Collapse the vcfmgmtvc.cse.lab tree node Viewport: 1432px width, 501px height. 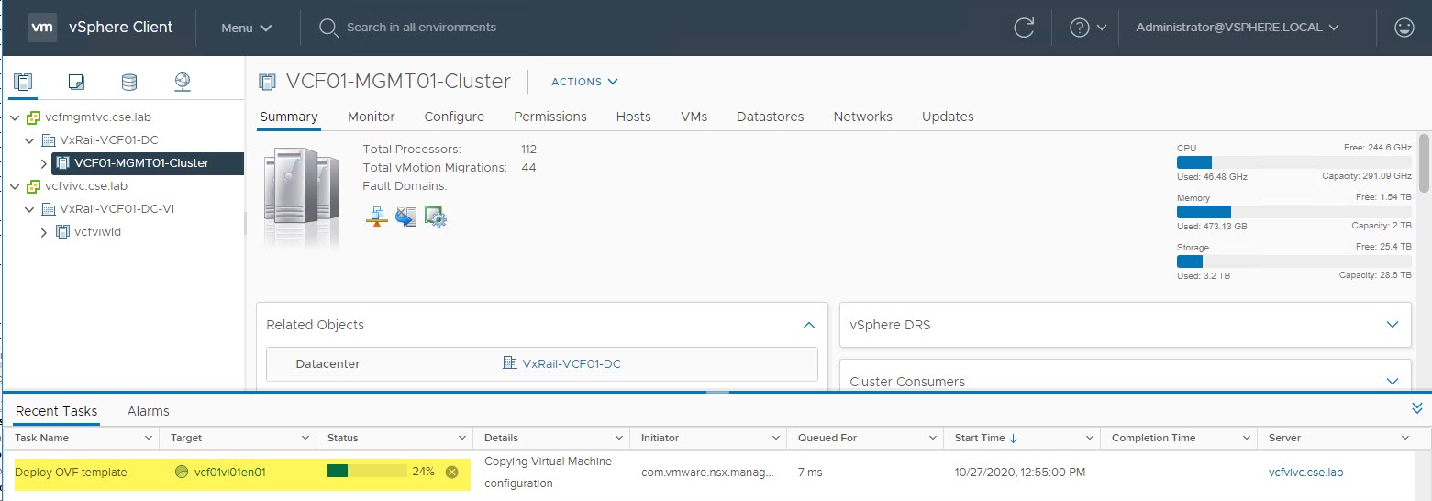click(x=15, y=117)
